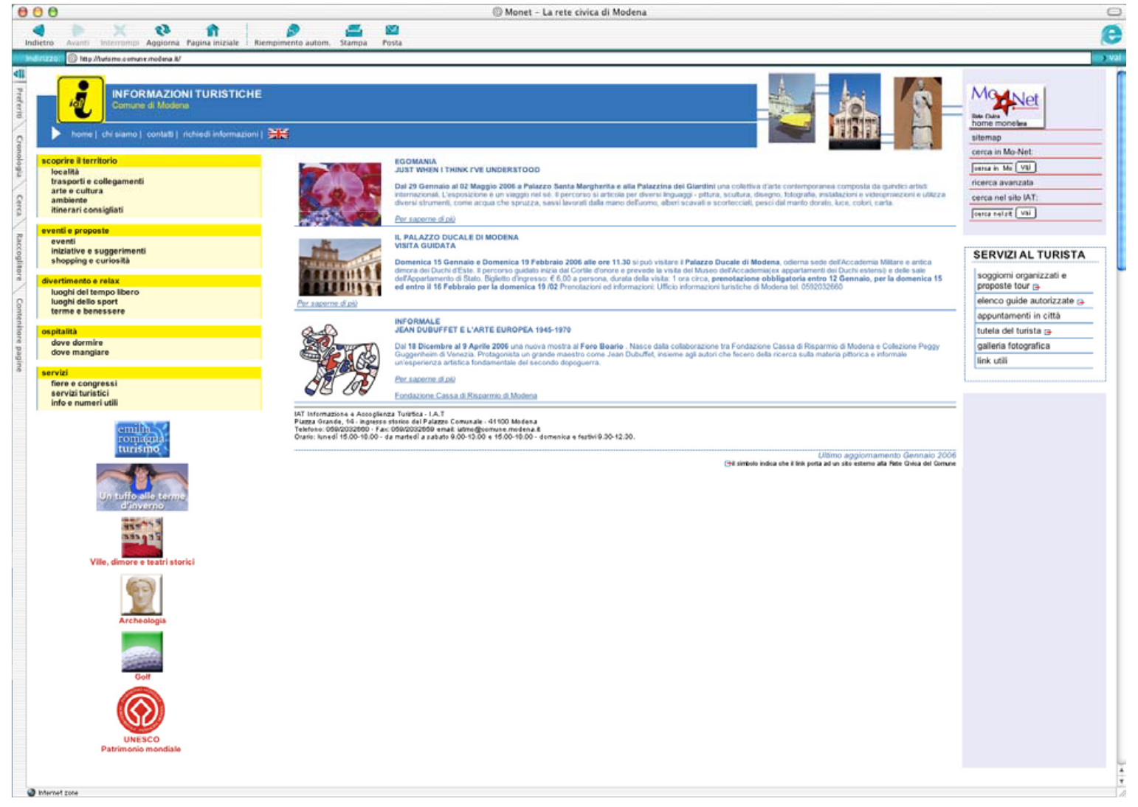Screen dimensions: 1138x807
Task: Open the Emilia Romagna Turismo banner
Action: coord(142,439)
